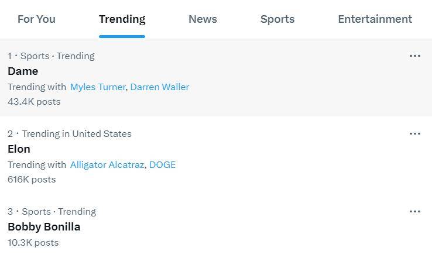Open more options for the Elon trend

(415, 134)
